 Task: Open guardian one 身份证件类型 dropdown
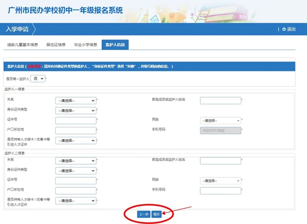coord(76,110)
